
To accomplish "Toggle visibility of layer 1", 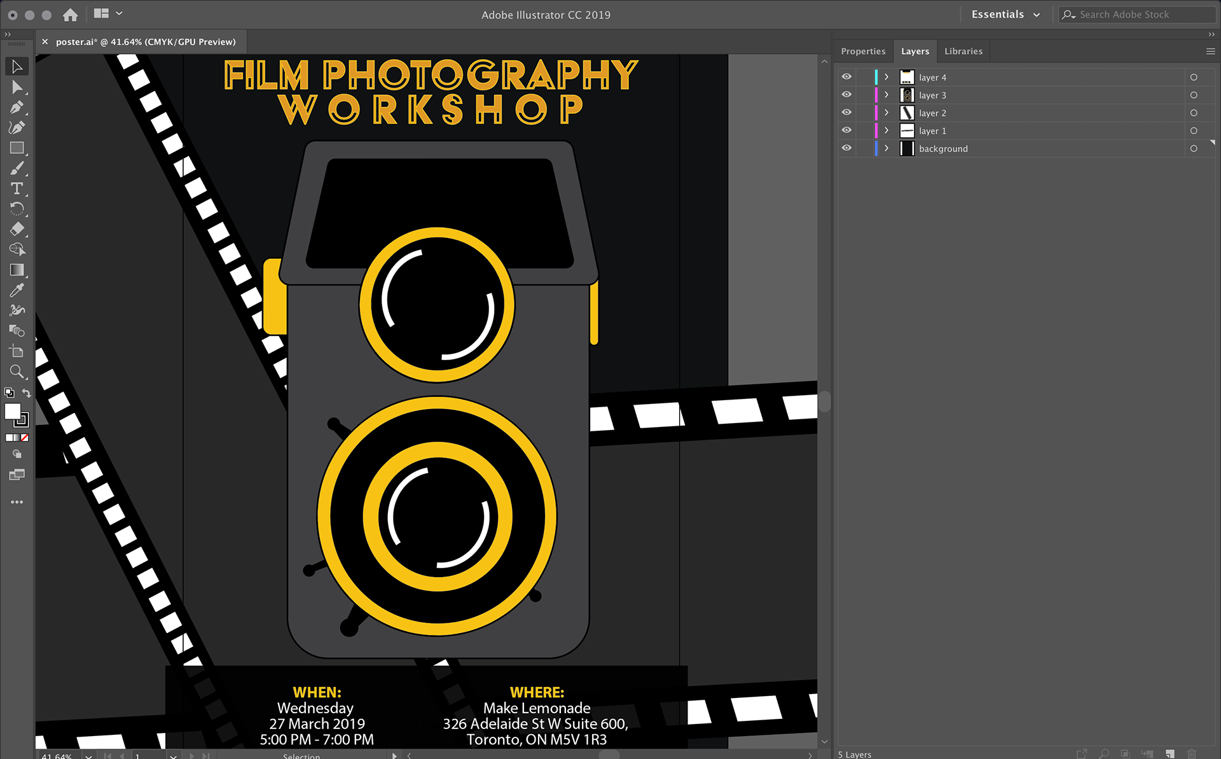I will 846,130.
